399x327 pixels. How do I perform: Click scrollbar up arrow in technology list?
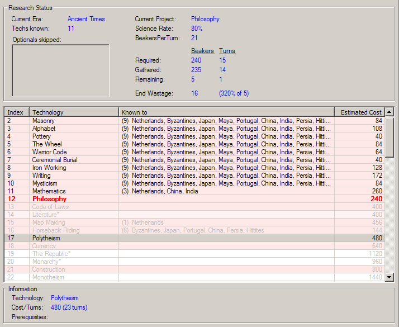[x=389, y=112]
